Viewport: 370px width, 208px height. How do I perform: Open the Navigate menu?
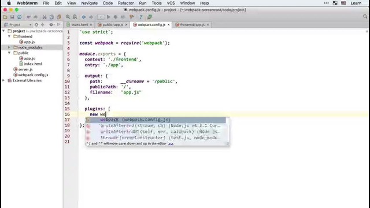[90, 3]
